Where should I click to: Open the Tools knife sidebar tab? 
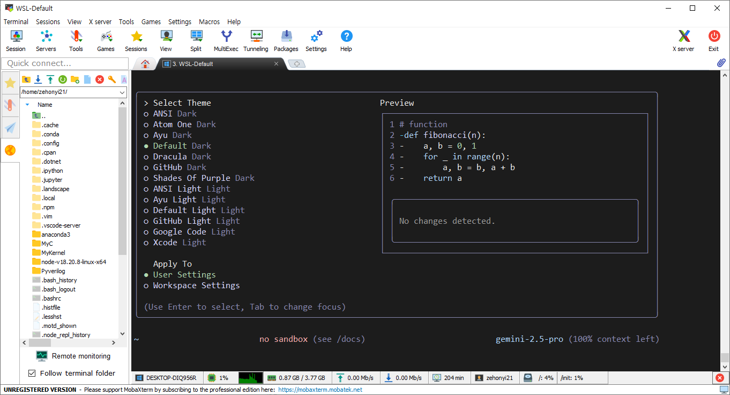coord(10,105)
